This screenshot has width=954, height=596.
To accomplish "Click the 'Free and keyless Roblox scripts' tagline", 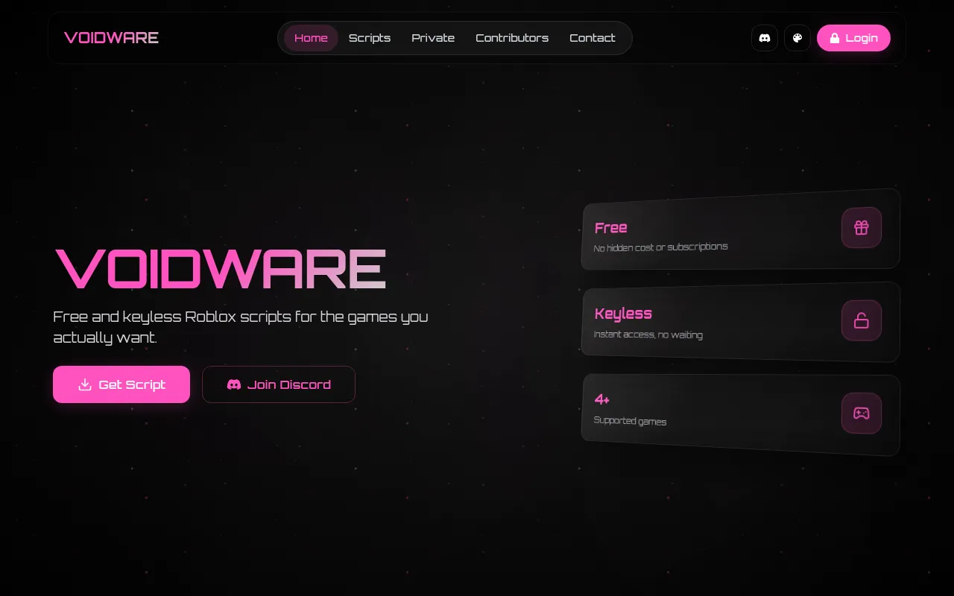I will click(241, 327).
